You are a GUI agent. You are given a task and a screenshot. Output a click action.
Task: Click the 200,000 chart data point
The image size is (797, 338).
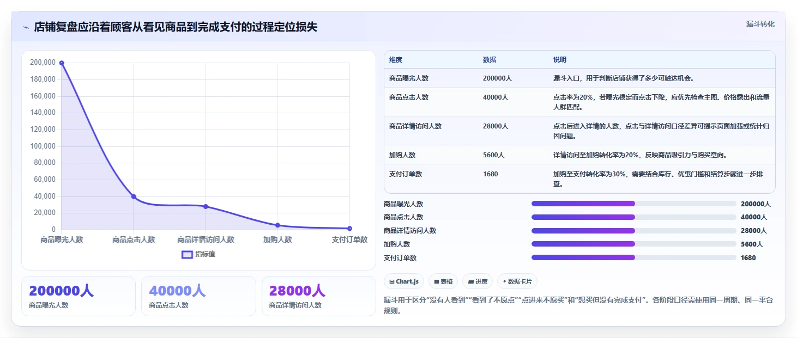[62, 63]
